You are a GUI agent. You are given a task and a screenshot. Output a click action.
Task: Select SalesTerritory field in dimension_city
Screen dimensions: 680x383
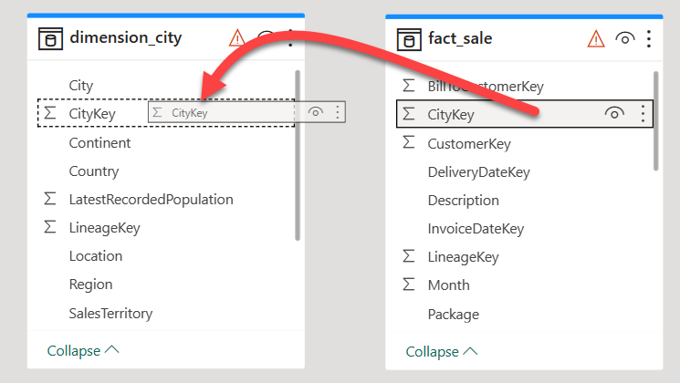[x=110, y=313]
